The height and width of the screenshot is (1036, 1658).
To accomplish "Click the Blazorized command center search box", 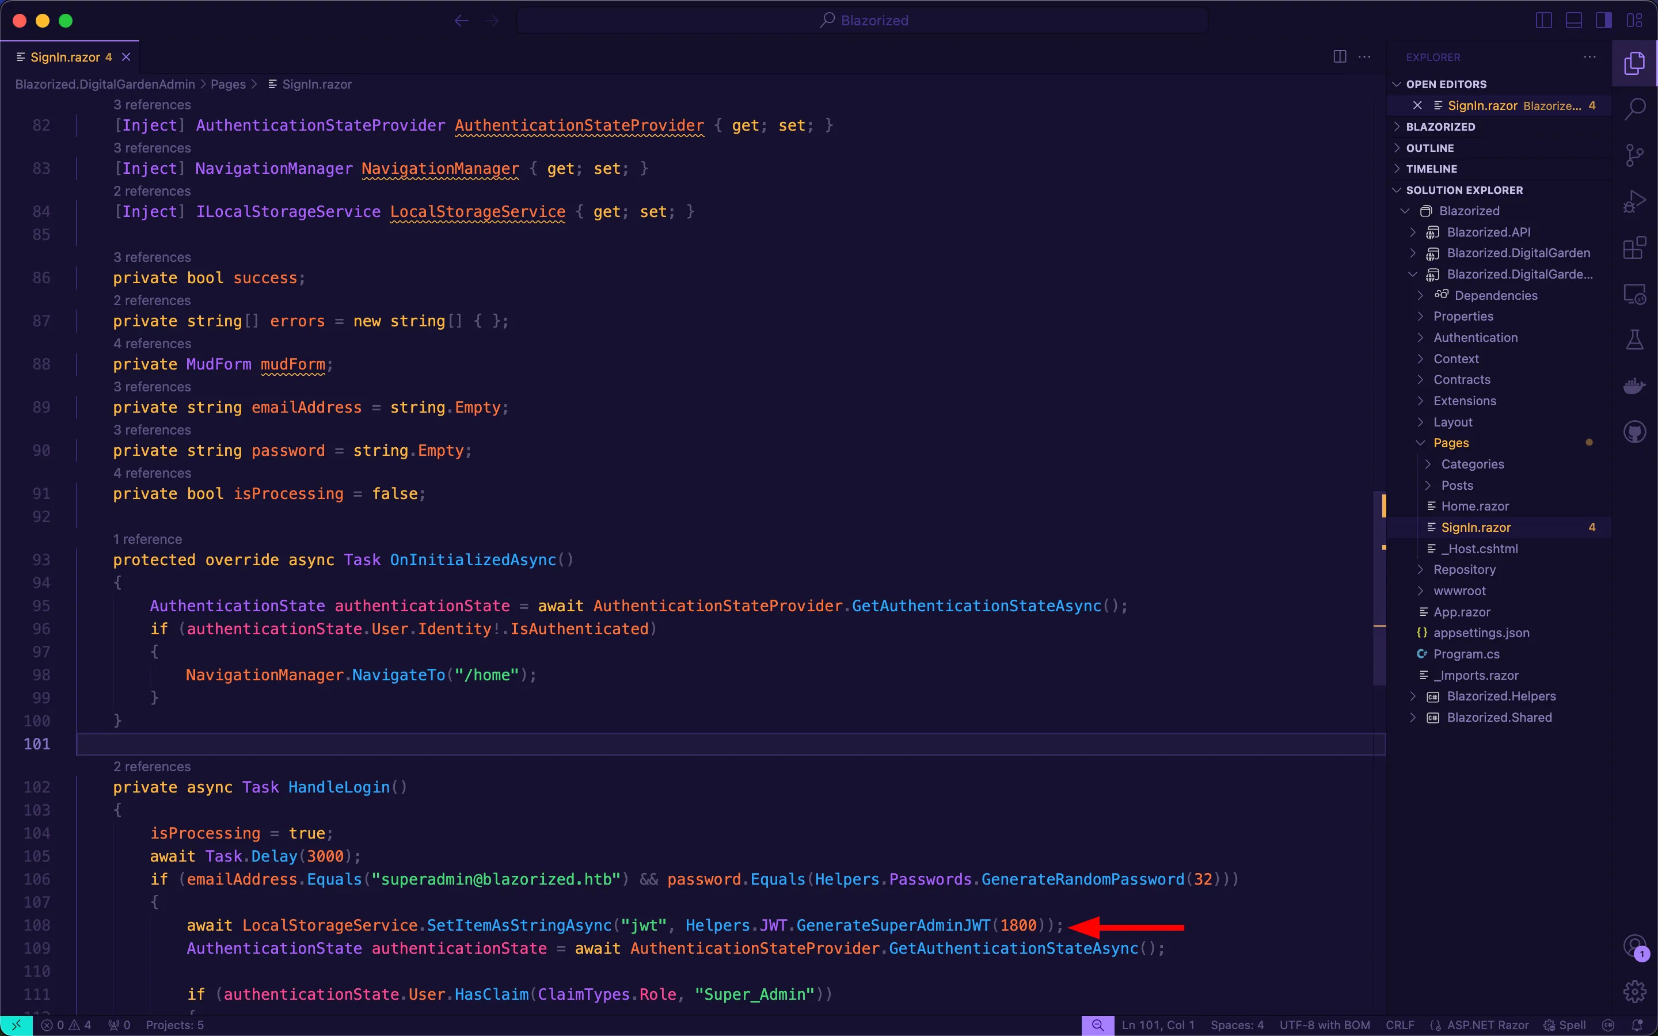I will 862,21.
